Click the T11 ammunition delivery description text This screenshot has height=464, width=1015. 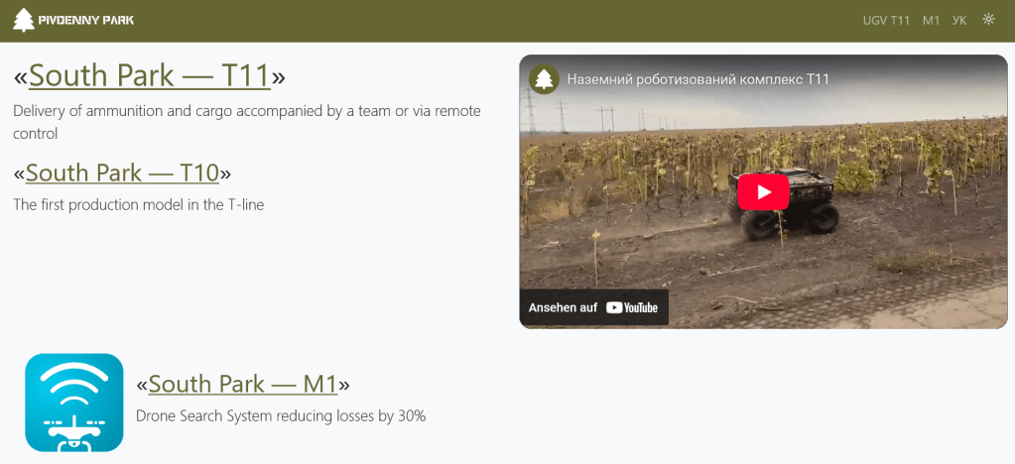click(x=246, y=121)
